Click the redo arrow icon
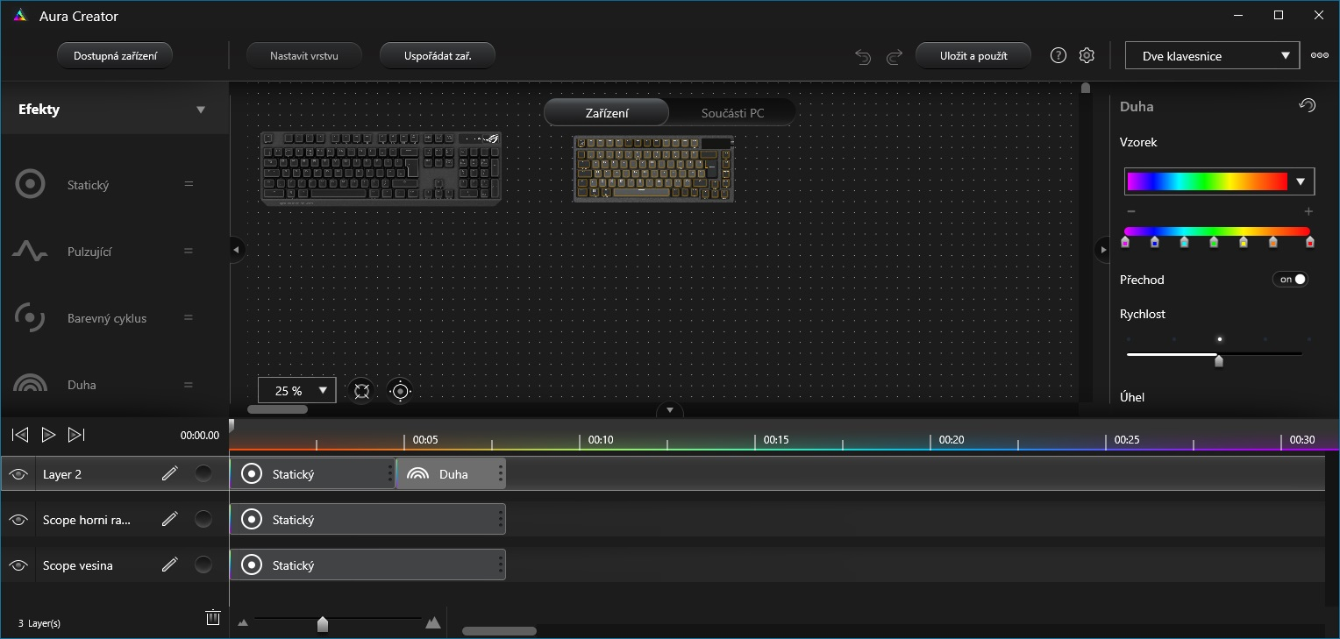This screenshot has height=639, width=1340. click(895, 56)
